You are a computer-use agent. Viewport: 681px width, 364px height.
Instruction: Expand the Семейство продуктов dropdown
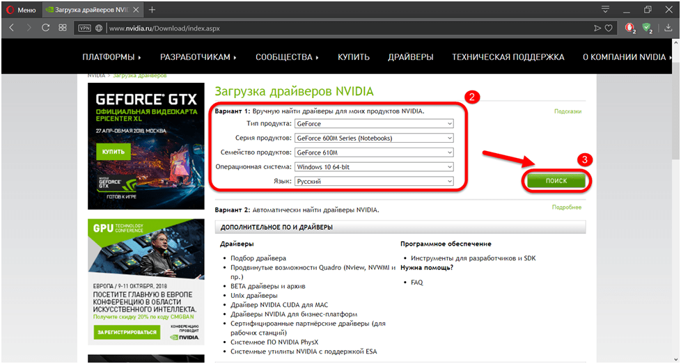click(x=374, y=152)
